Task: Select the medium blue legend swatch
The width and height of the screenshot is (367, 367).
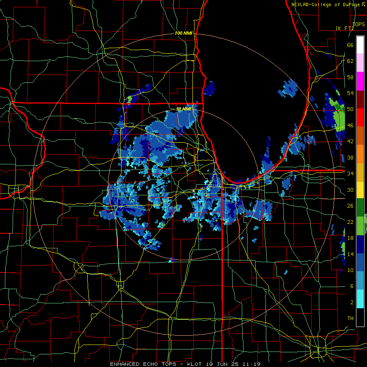Action: pyautogui.click(x=360, y=262)
